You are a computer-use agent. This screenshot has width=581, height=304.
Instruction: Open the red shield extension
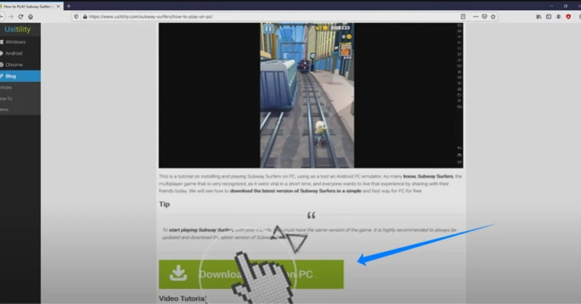pos(569,16)
